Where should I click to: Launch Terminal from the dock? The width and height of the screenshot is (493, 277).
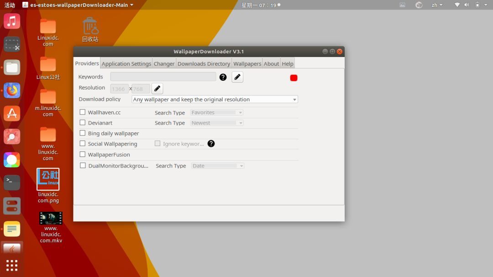click(x=12, y=183)
